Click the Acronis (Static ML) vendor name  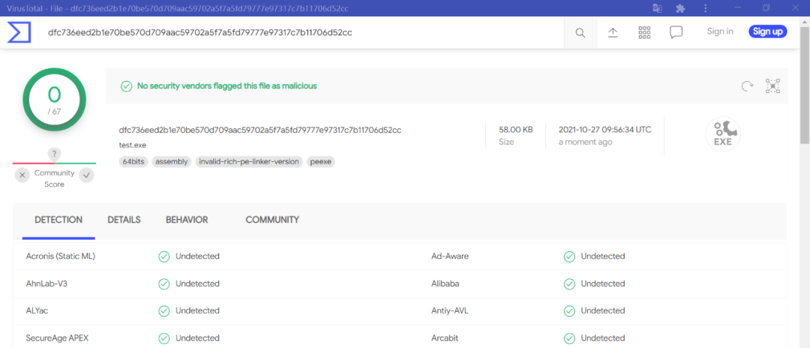click(x=61, y=256)
